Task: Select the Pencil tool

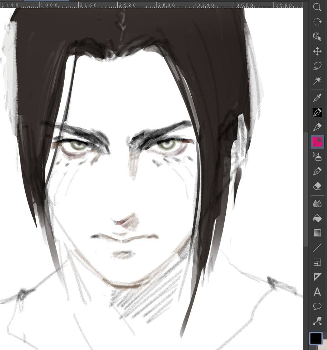Action: pos(317,127)
